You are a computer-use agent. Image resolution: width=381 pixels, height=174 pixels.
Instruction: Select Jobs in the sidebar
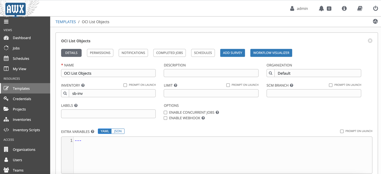coord(17,48)
